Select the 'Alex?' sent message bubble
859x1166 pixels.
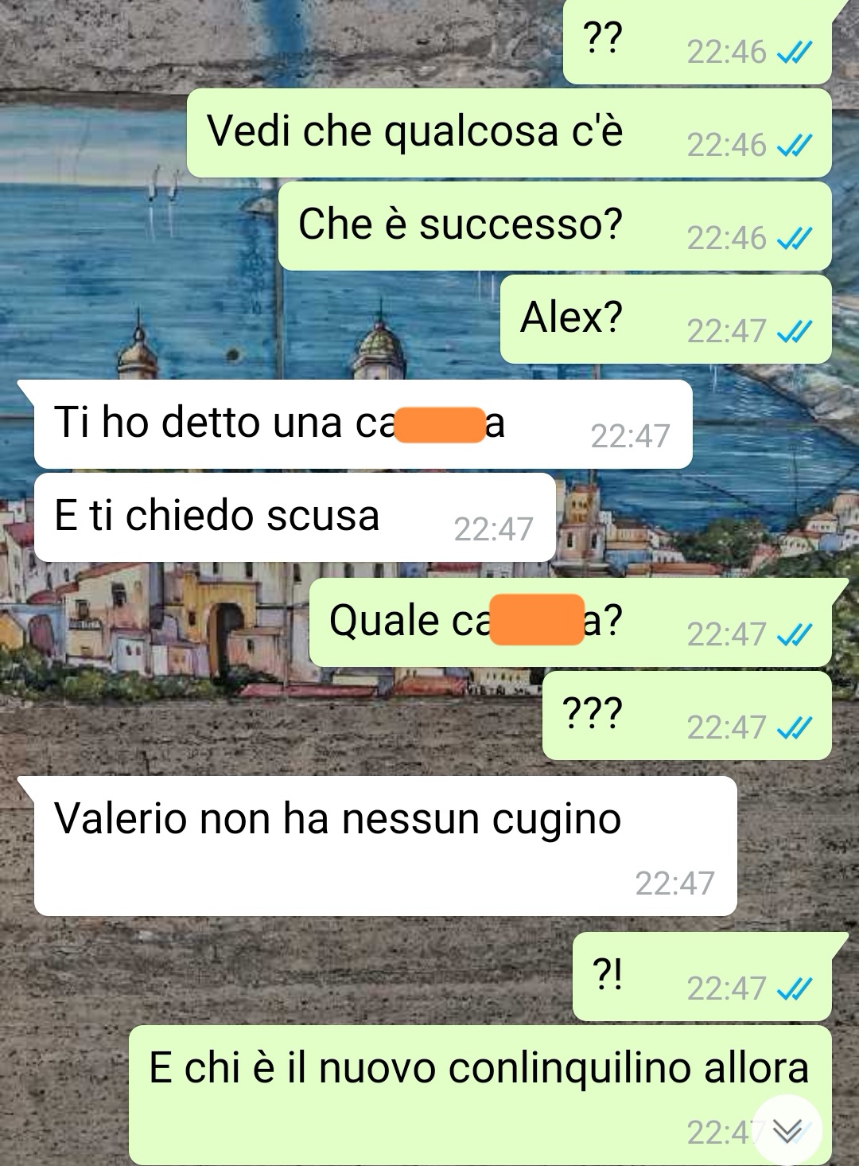(x=666, y=318)
